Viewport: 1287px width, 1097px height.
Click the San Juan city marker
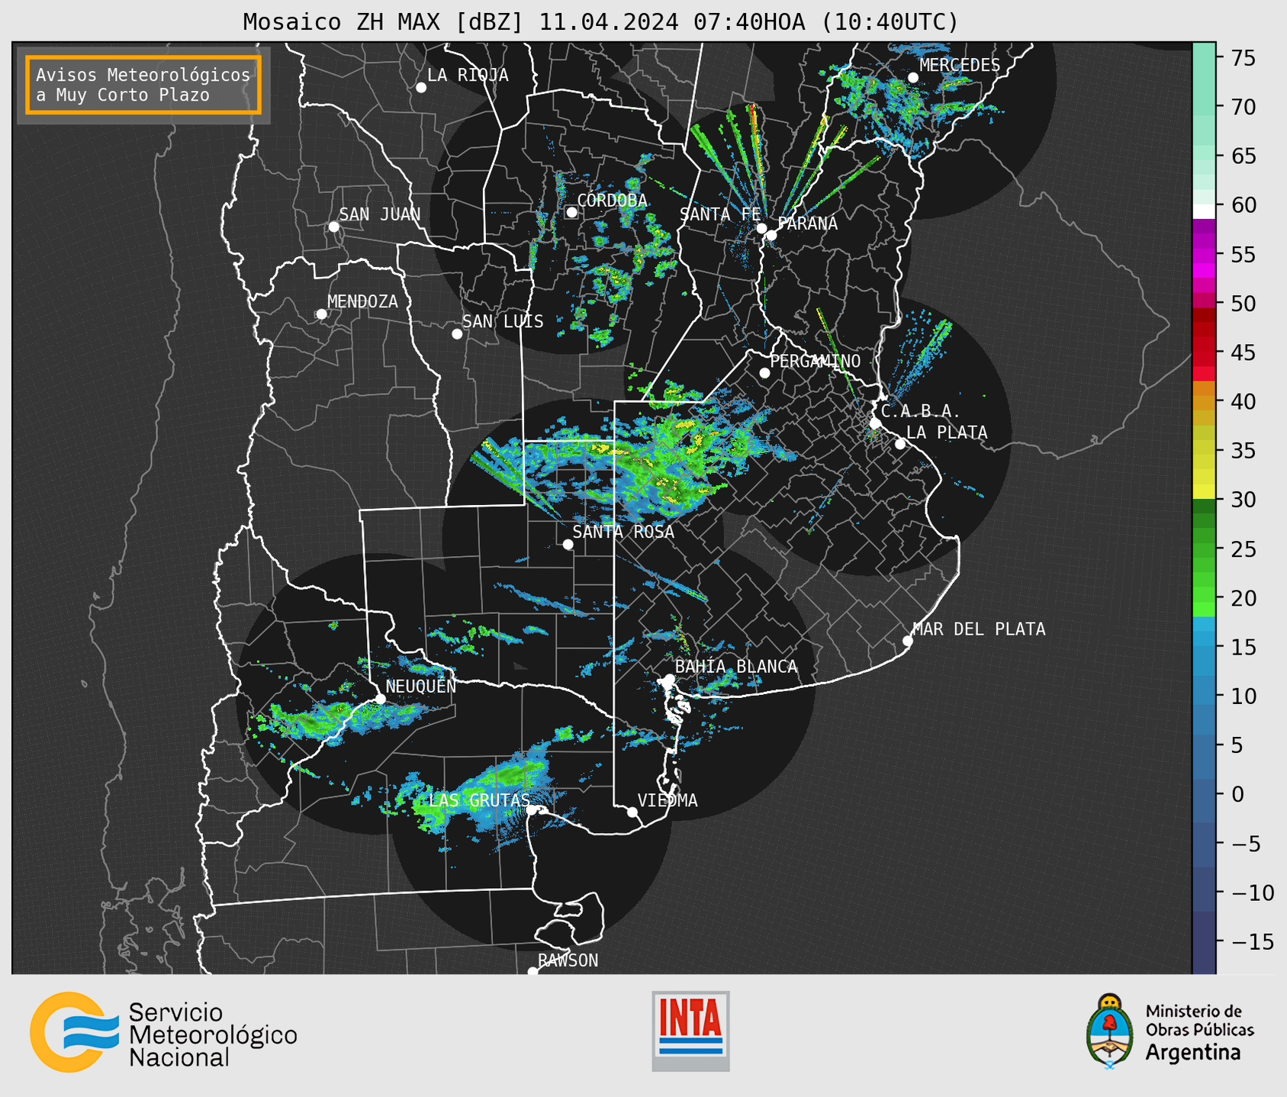tap(333, 227)
